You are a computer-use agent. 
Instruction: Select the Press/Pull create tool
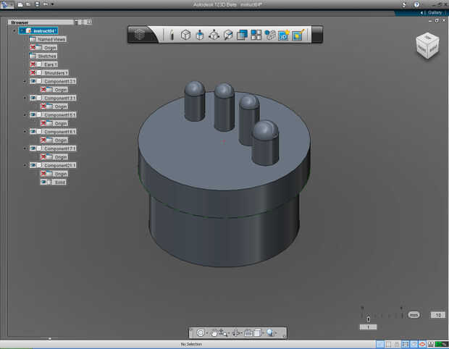200,35
